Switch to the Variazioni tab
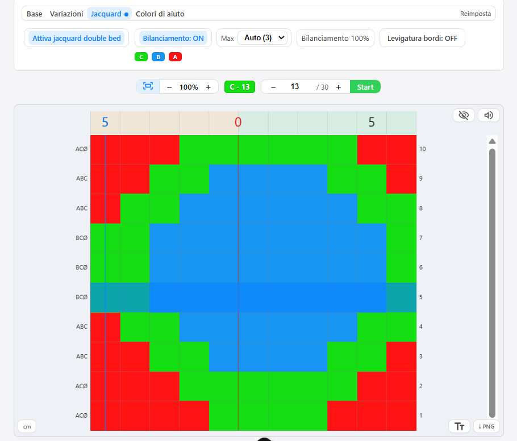 coord(66,14)
